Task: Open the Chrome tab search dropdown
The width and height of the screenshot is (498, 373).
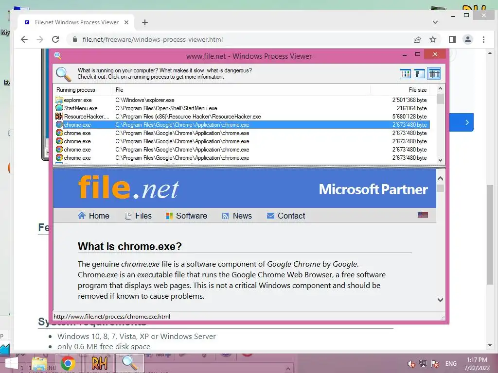Action: [435, 22]
